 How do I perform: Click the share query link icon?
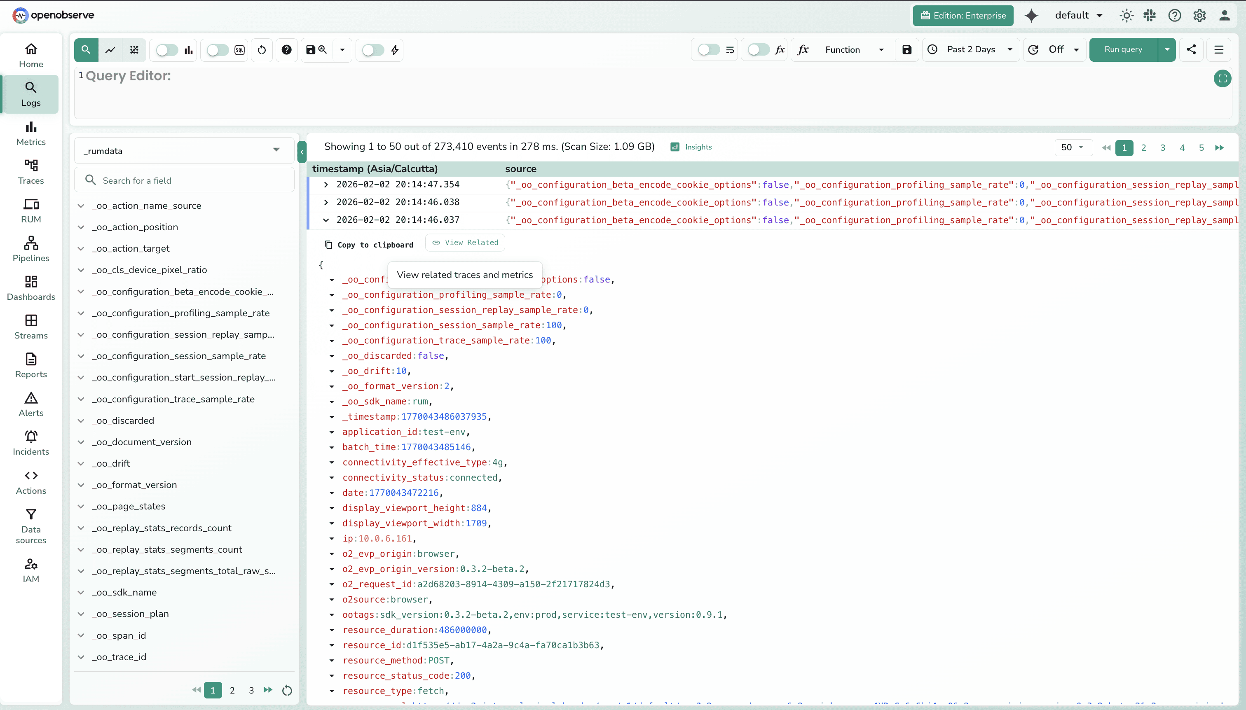pyautogui.click(x=1191, y=50)
